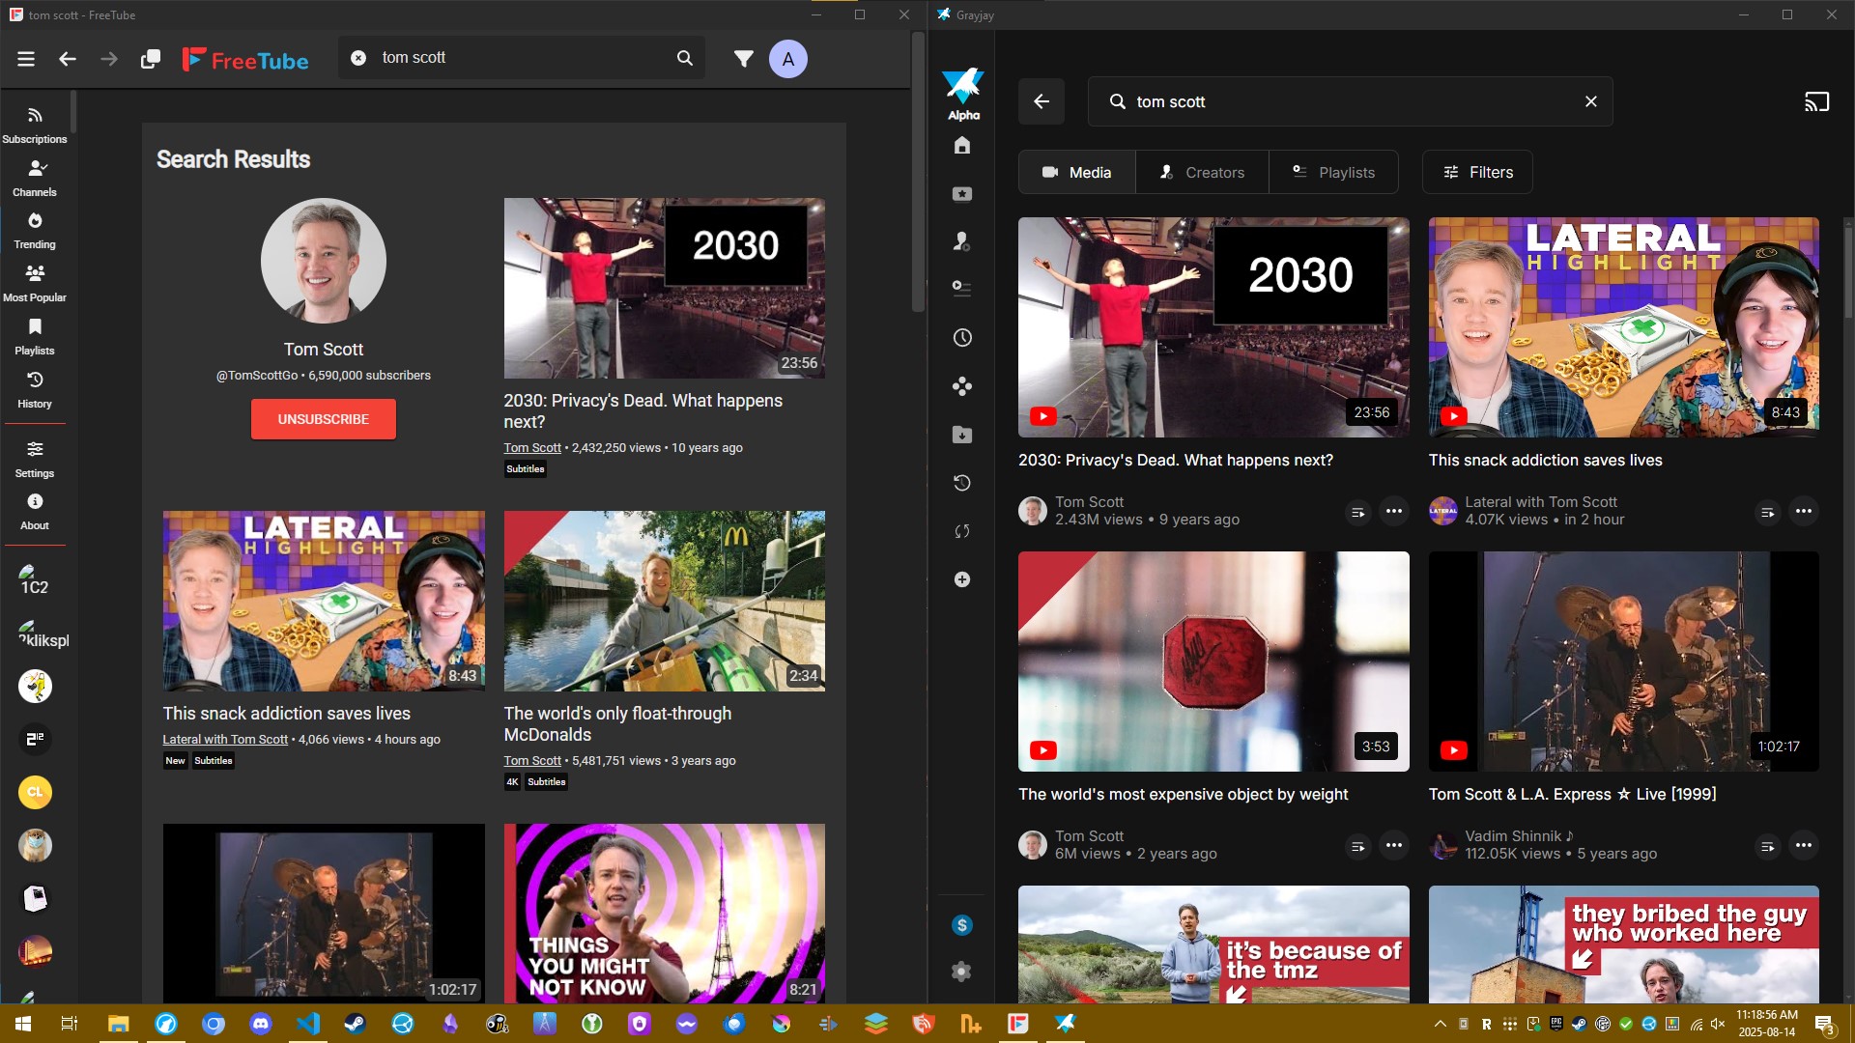Open float-through McDonalds thumbnail in FreeTube
This screenshot has width=1855, height=1043.
[x=665, y=601]
